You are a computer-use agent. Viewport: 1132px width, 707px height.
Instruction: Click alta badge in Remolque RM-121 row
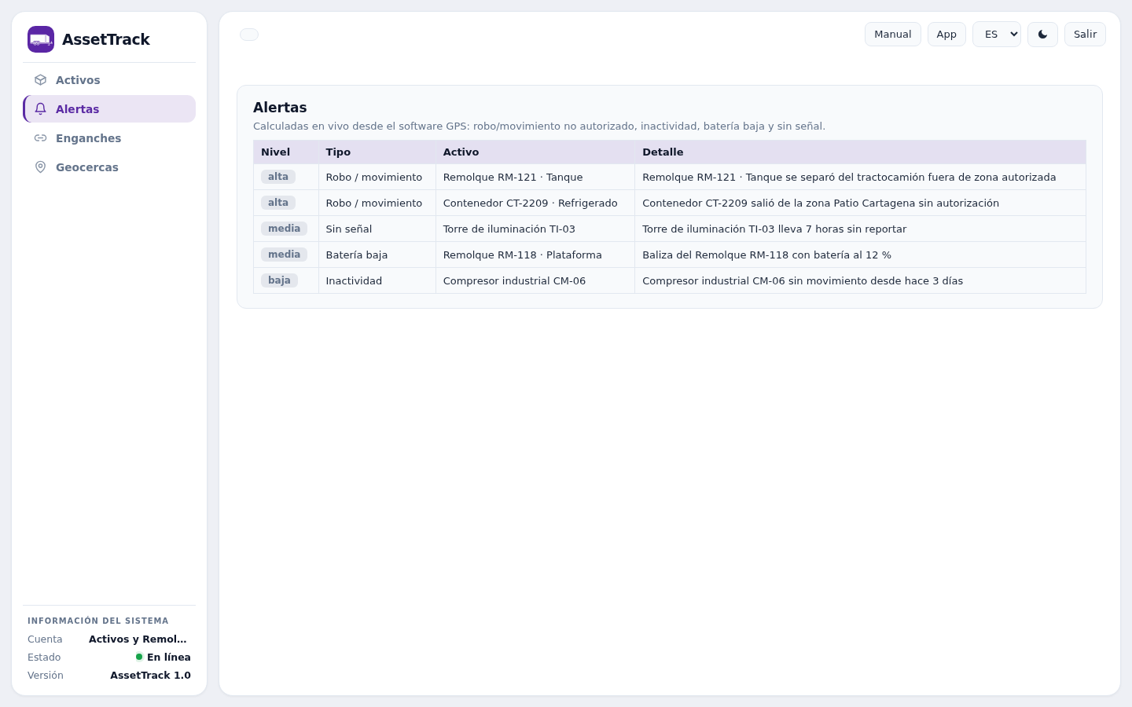coord(278,177)
